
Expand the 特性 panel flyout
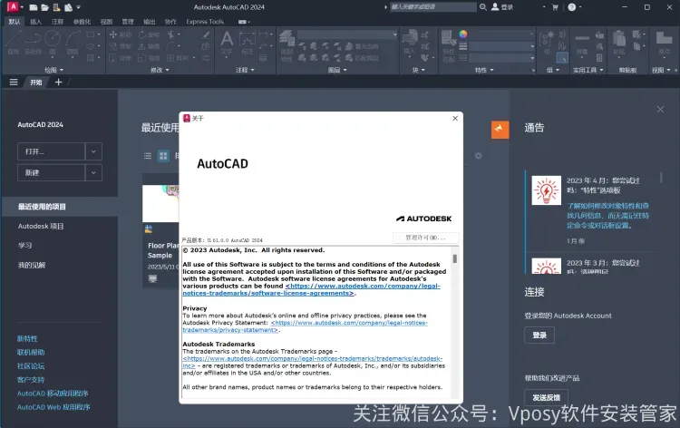[x=484, y=70]
